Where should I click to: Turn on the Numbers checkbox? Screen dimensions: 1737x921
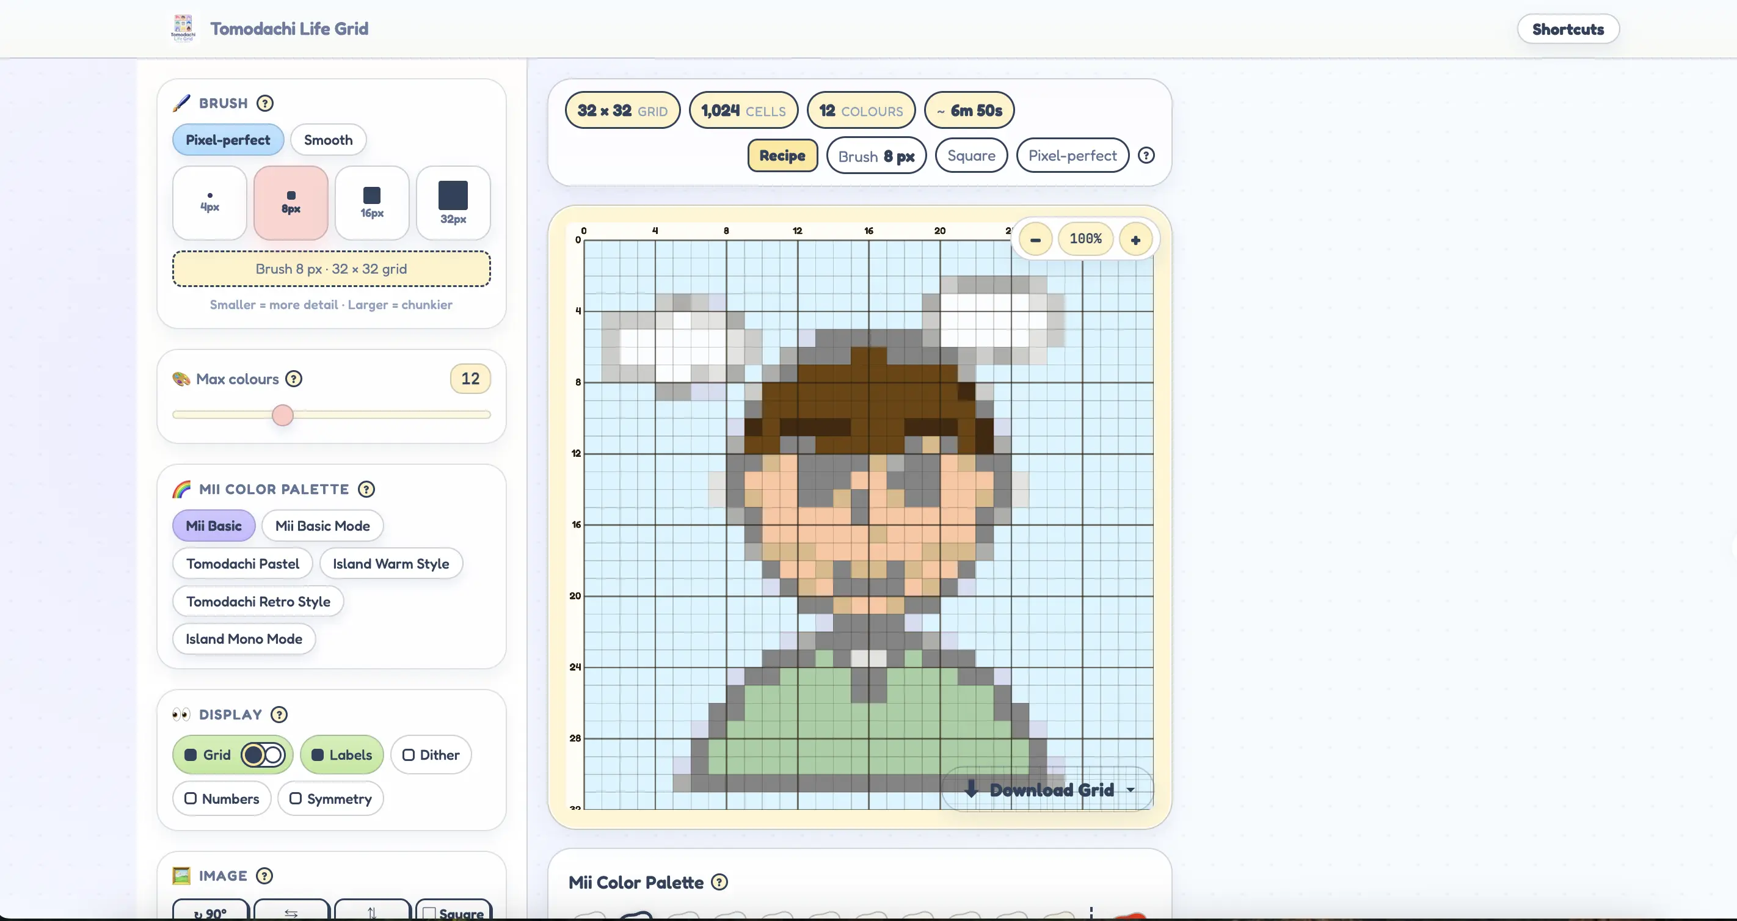coord(191,798)
